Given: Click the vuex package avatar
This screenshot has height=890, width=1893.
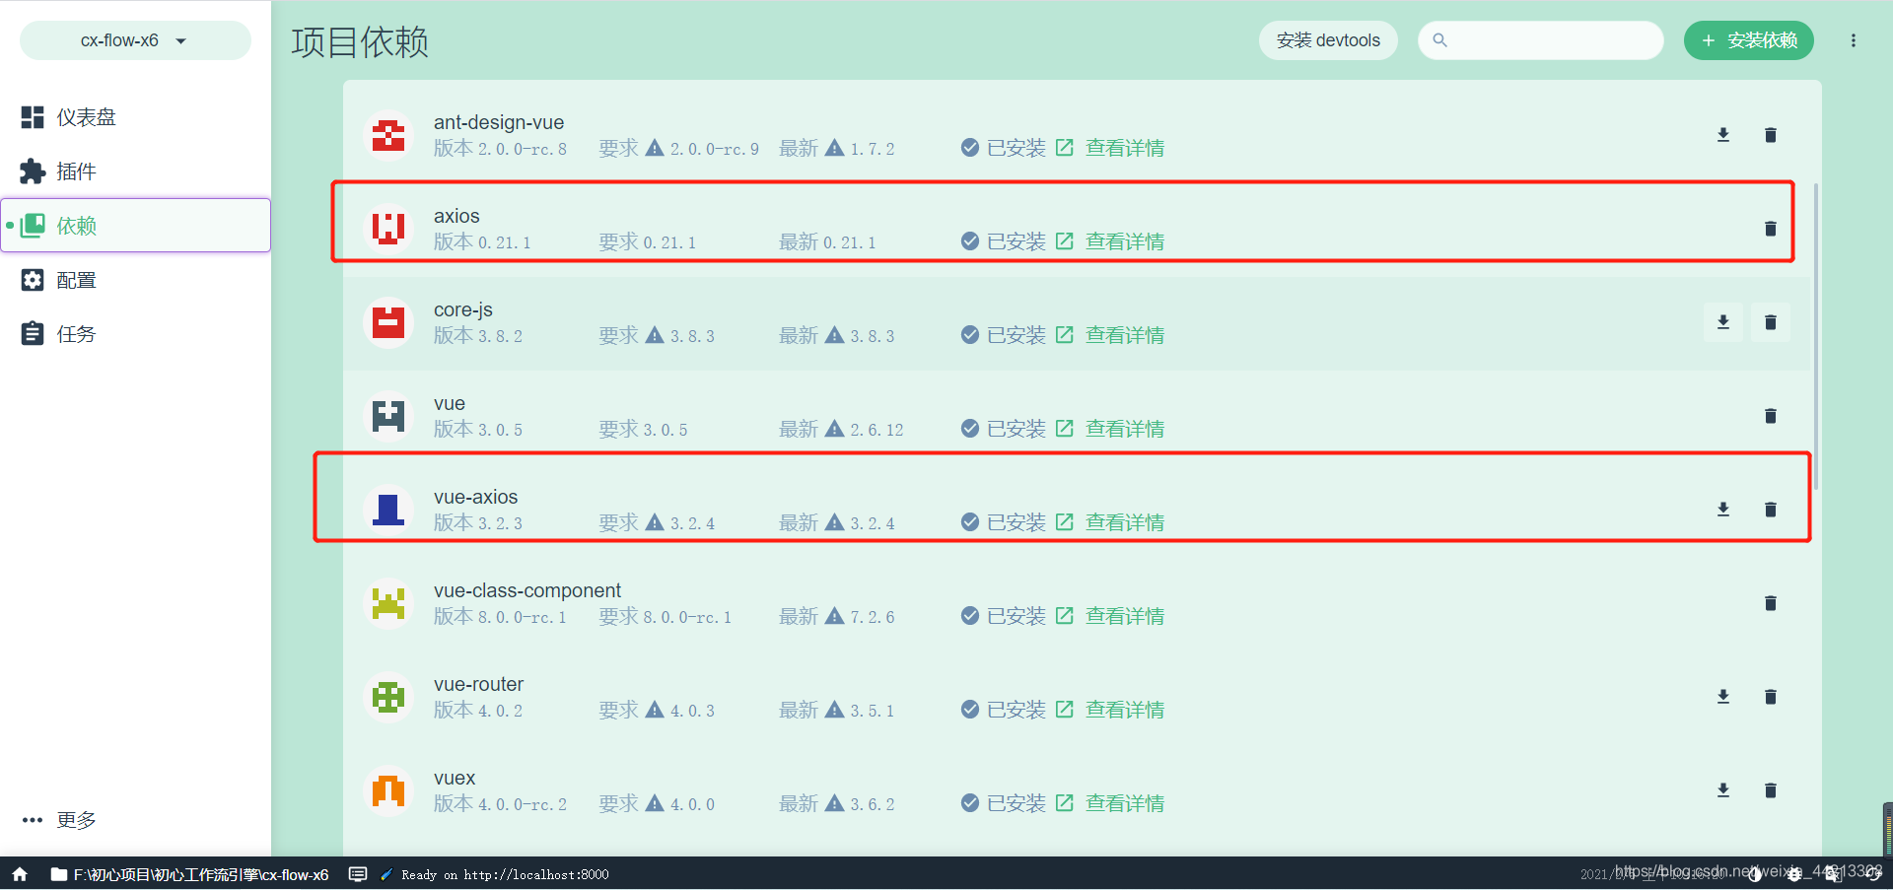Looking at the screenshot, I should 388,790.
